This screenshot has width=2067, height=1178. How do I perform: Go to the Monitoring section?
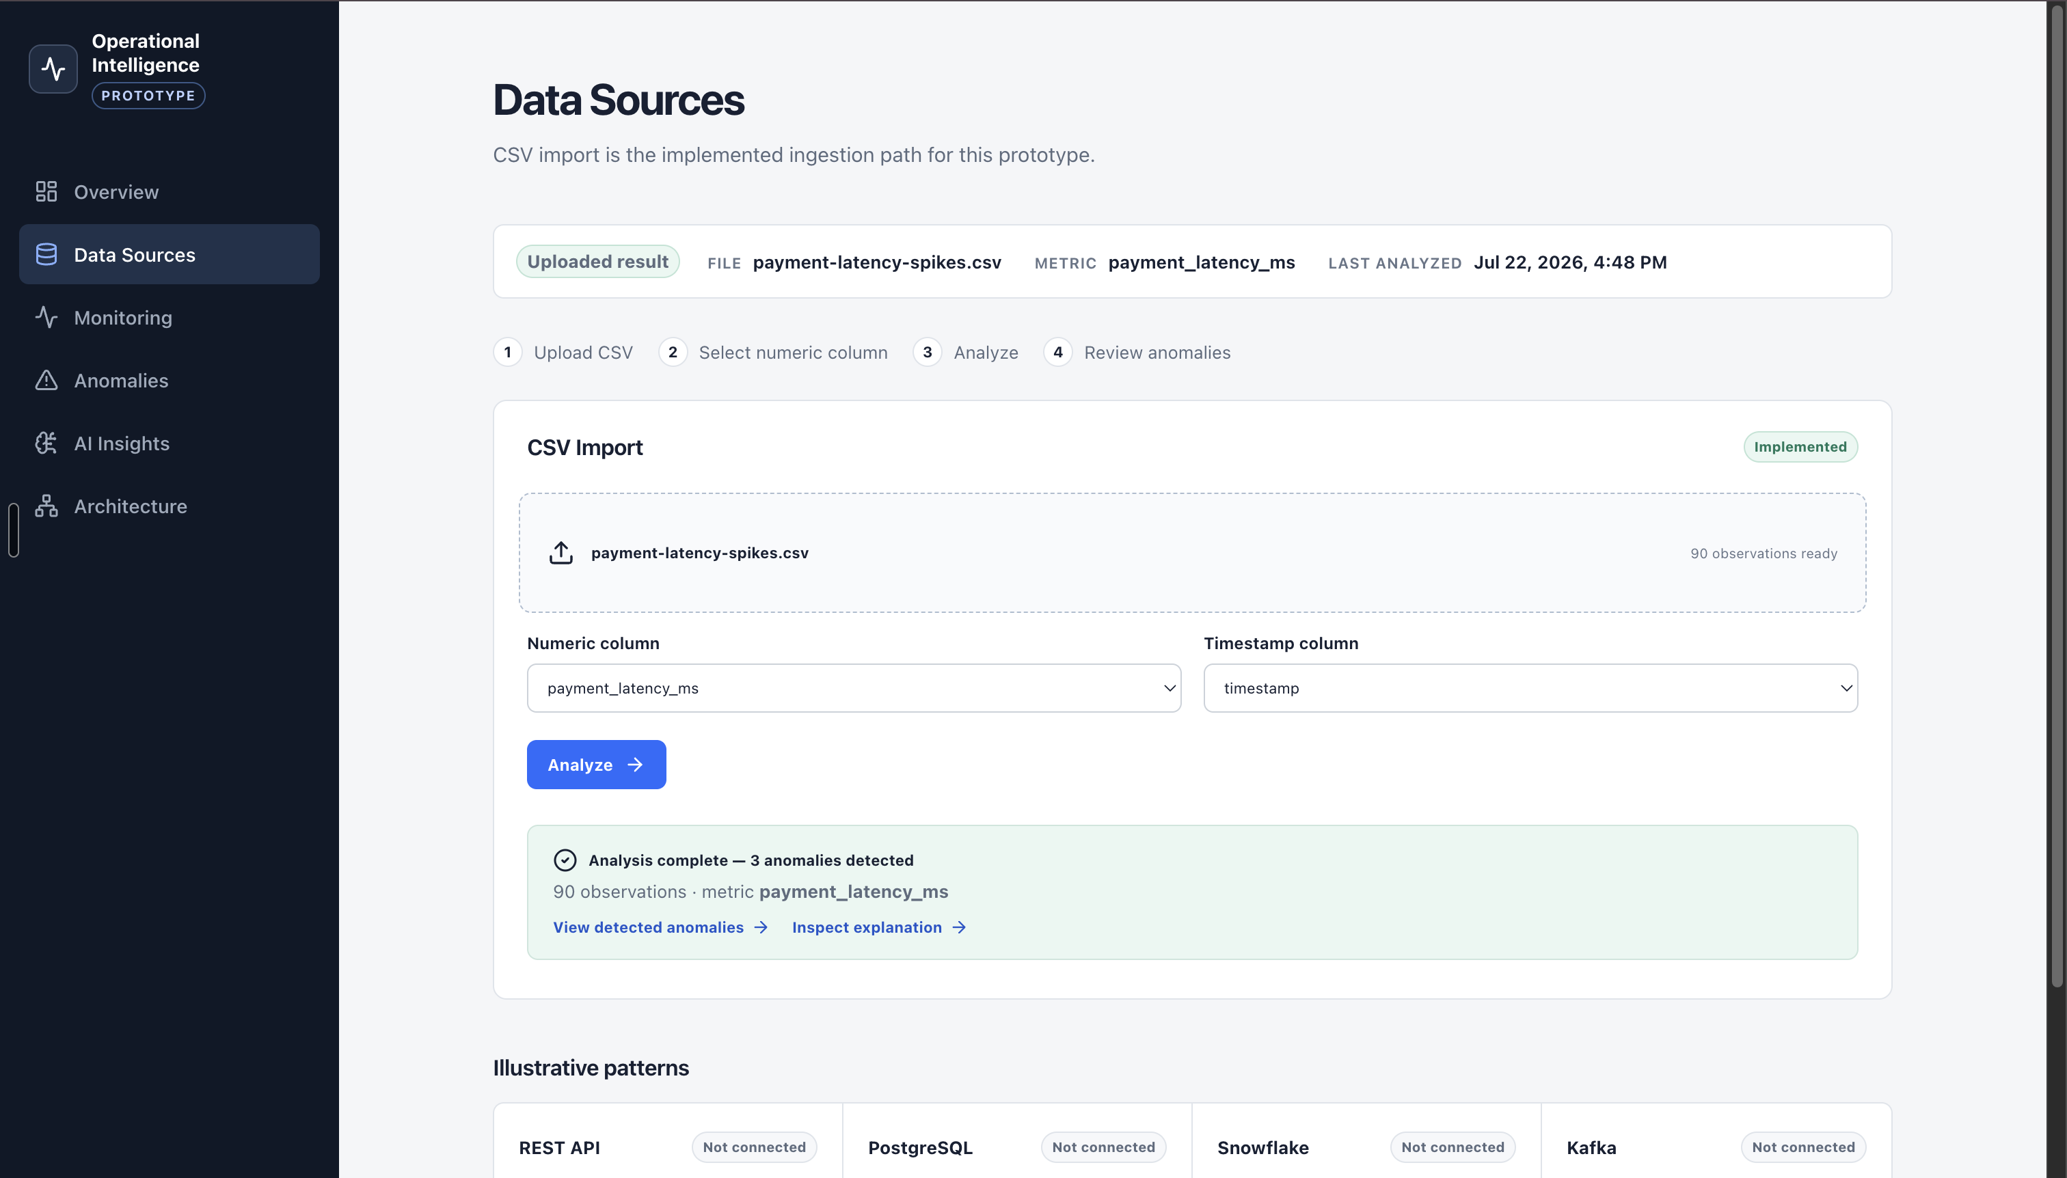tap(169, 317)
